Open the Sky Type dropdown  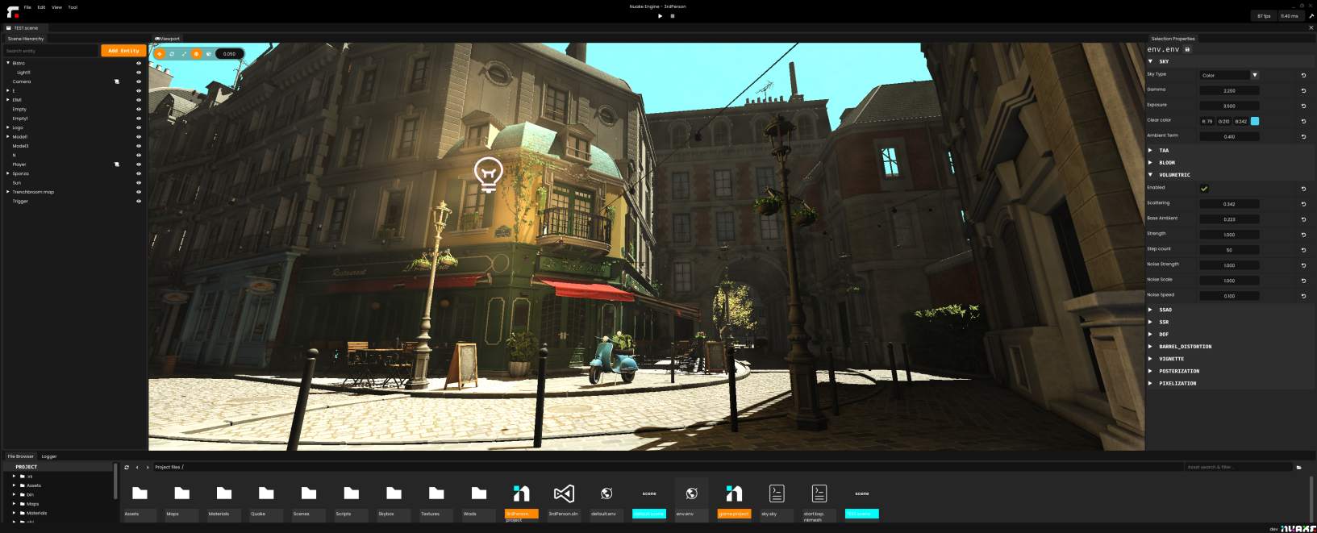(x=1229, y=75)
